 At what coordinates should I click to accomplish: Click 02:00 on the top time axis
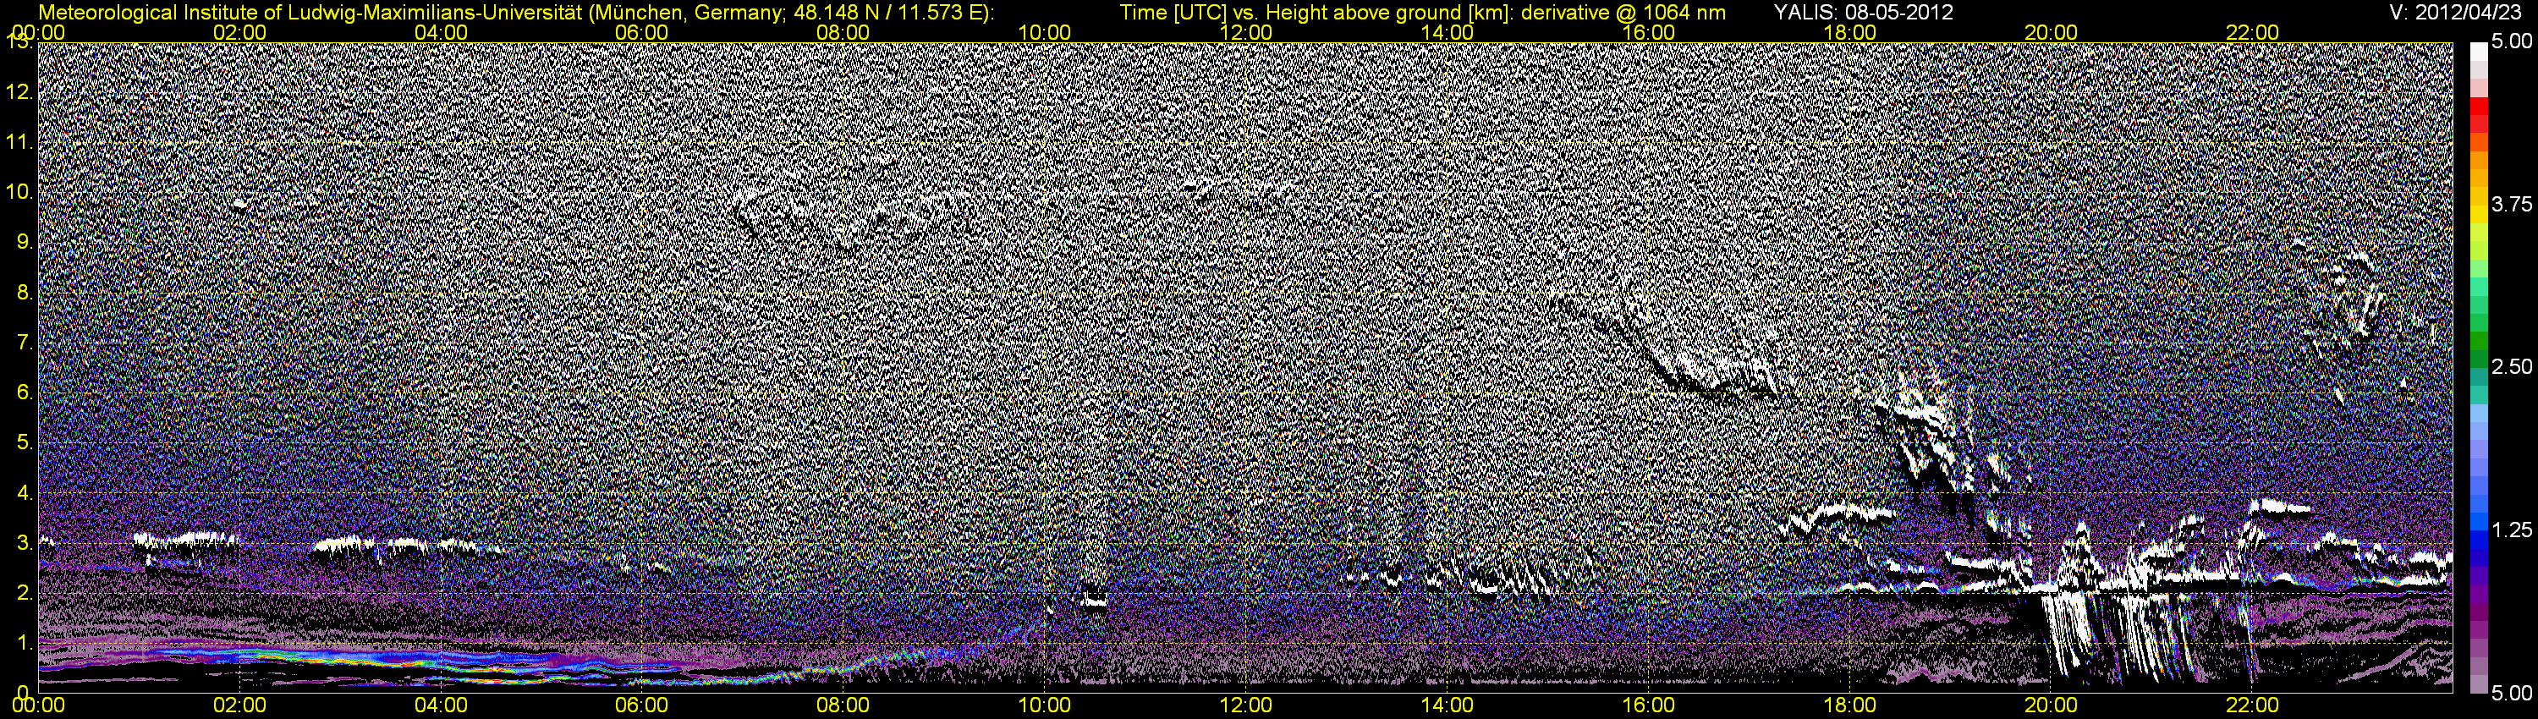pos(239,32)
